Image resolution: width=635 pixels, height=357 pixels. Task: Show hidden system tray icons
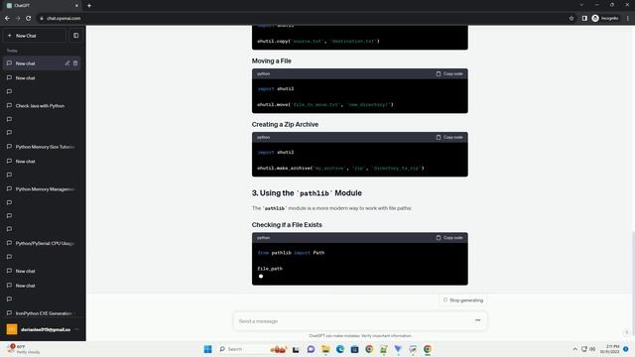click(x=574, y=349)
